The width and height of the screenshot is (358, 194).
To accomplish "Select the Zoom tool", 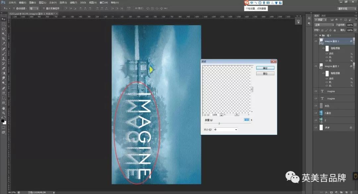I will tap(3, 113).
